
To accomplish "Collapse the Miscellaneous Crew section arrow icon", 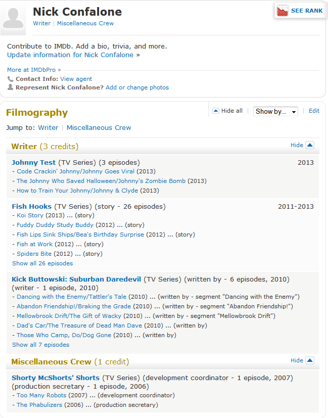I will pos(310,360).
